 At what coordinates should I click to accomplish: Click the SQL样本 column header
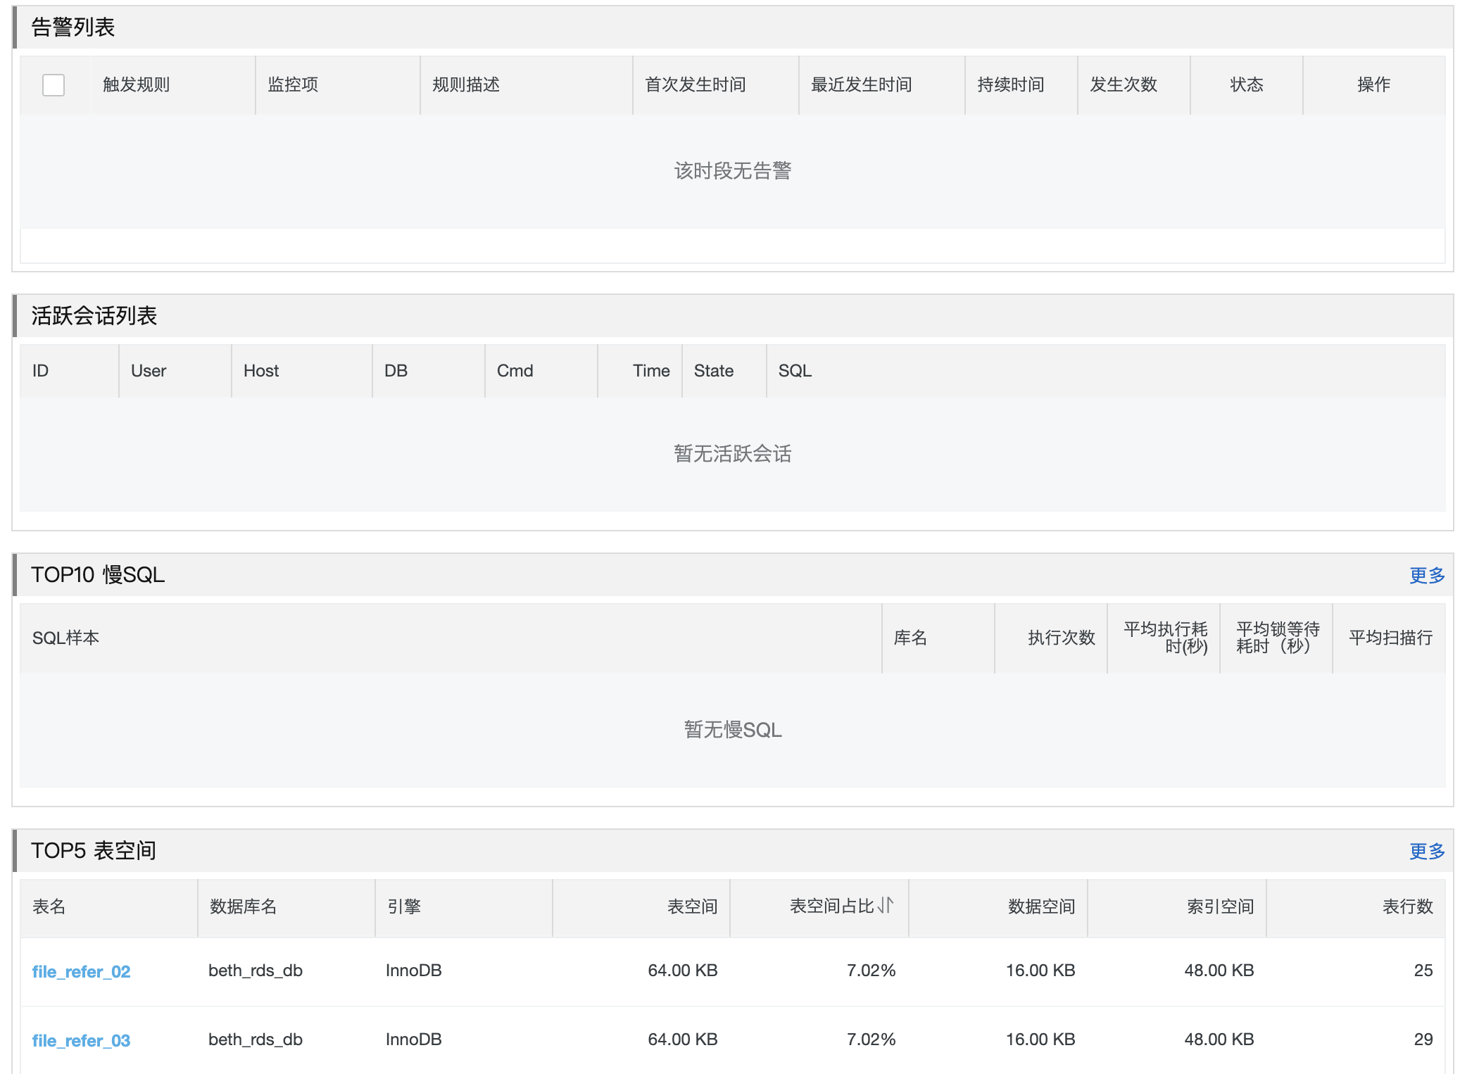point(65,638)
